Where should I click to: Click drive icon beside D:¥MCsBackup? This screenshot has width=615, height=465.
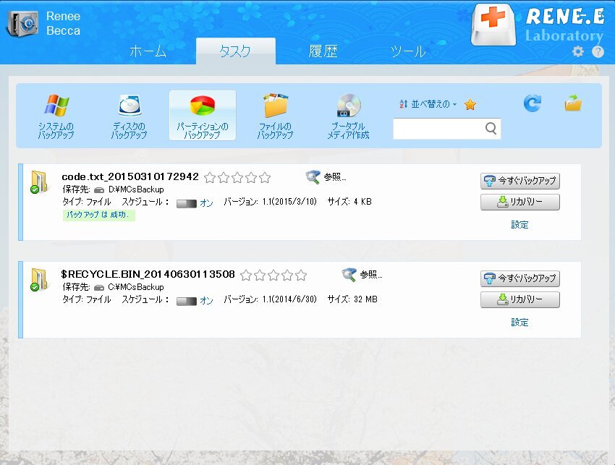pyautogui.click(x=99, y=189)
